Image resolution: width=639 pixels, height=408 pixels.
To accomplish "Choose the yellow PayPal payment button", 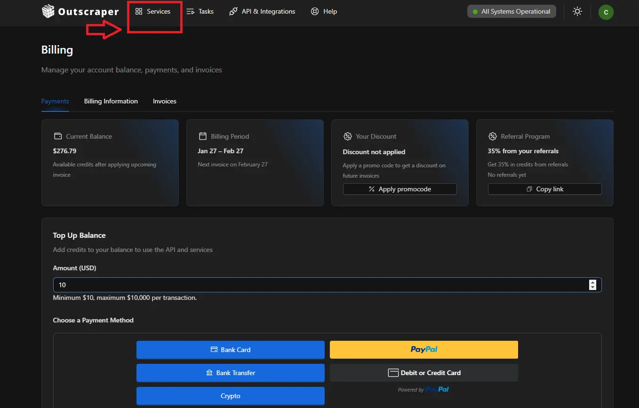I will coord(423,350).
